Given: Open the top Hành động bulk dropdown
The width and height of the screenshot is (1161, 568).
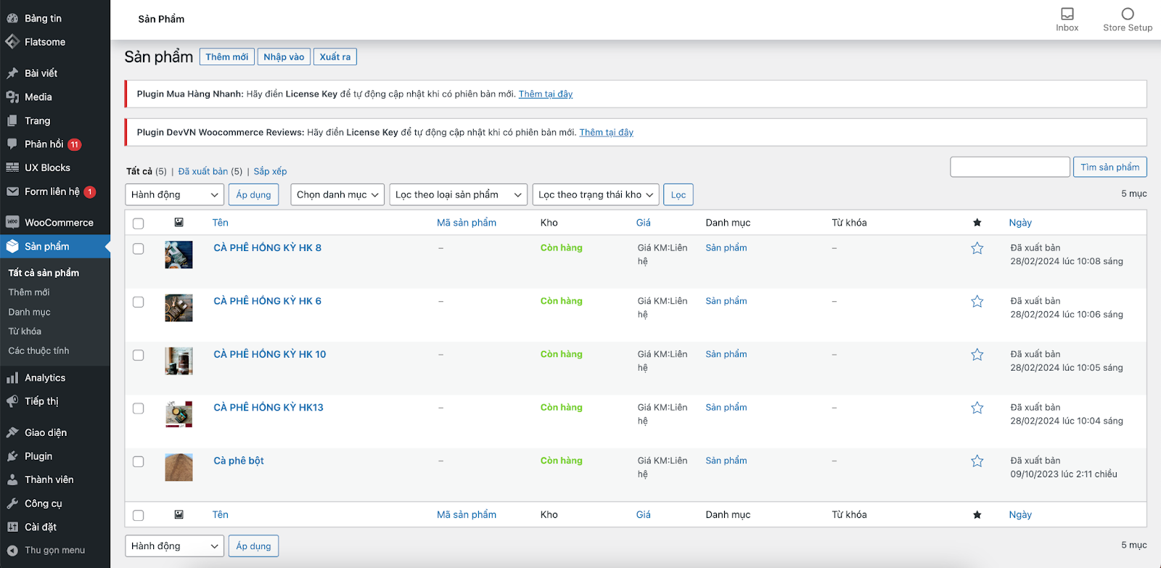Looking at the screenshot, I should (174, 195).
